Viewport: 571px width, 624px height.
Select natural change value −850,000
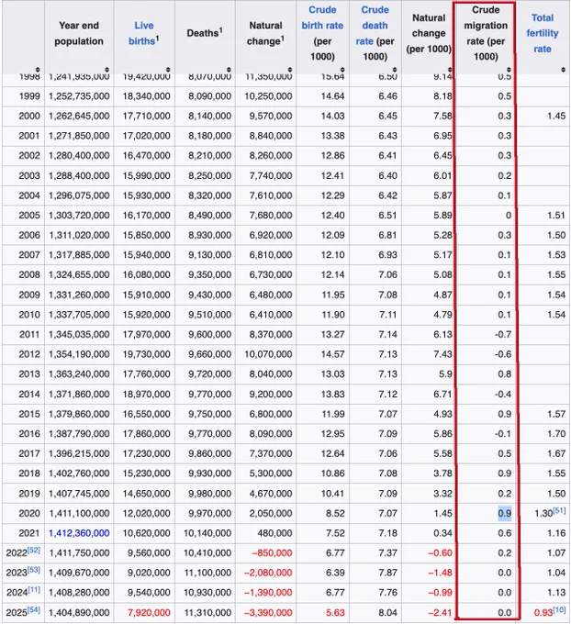(272, 553)
